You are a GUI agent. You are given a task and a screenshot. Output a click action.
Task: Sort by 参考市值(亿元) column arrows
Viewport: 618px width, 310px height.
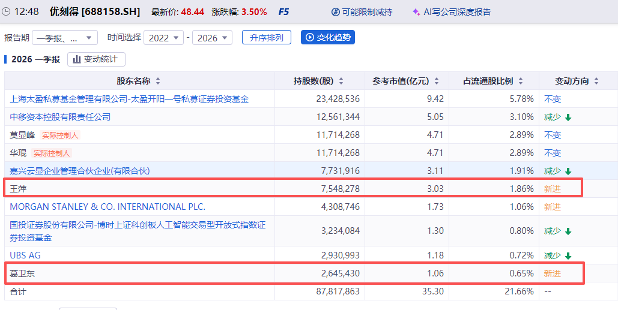pos(437,82)
